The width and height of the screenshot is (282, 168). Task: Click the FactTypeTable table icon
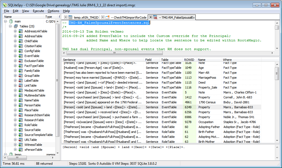[21, 66]
